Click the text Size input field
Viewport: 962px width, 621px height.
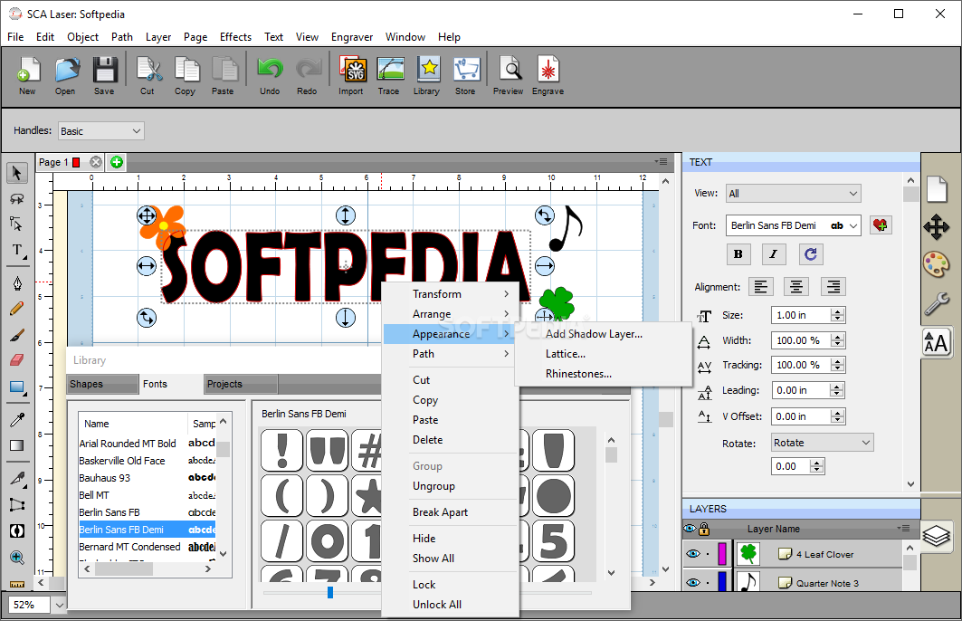point(801,315)
